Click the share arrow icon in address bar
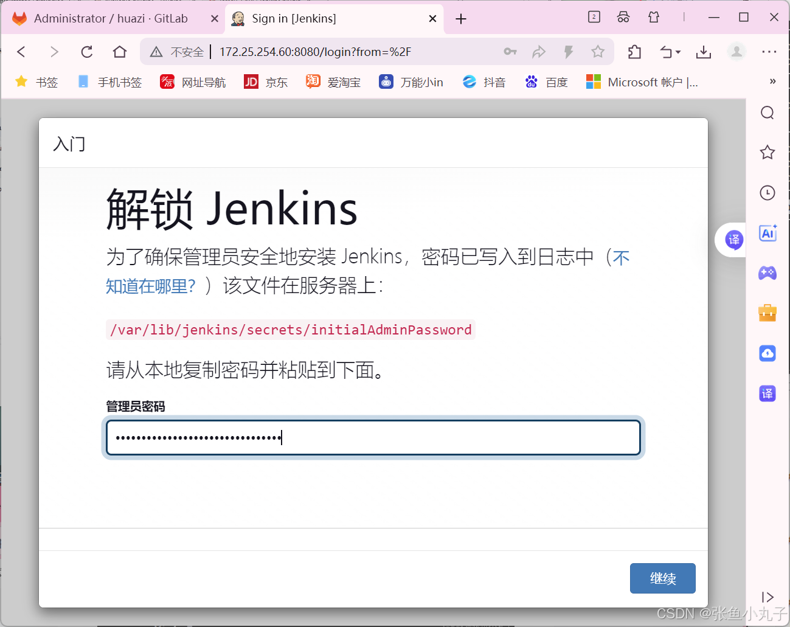790x627 pixels. 539,52
